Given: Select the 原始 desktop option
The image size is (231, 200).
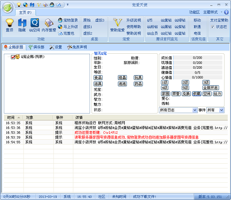Looking at the screenshot, I should (x=87, y=20).
